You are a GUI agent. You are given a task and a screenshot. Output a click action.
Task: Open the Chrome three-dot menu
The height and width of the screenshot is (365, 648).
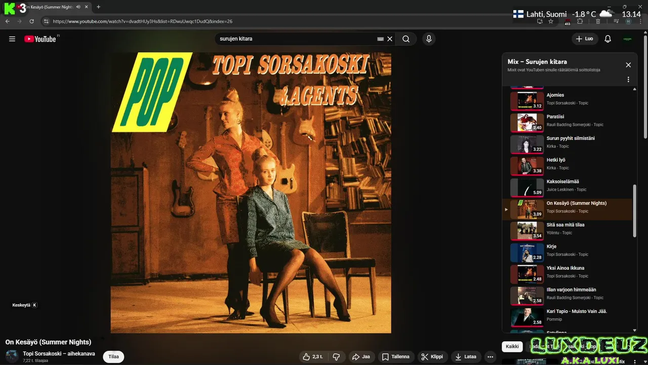(641, 21)
